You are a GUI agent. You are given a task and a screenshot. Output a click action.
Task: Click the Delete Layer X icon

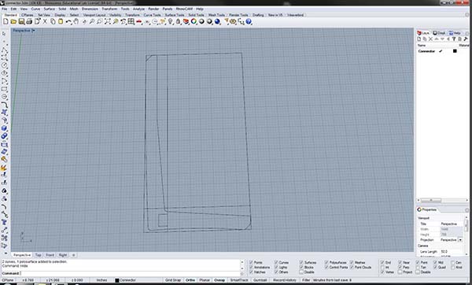coord(430,39)
